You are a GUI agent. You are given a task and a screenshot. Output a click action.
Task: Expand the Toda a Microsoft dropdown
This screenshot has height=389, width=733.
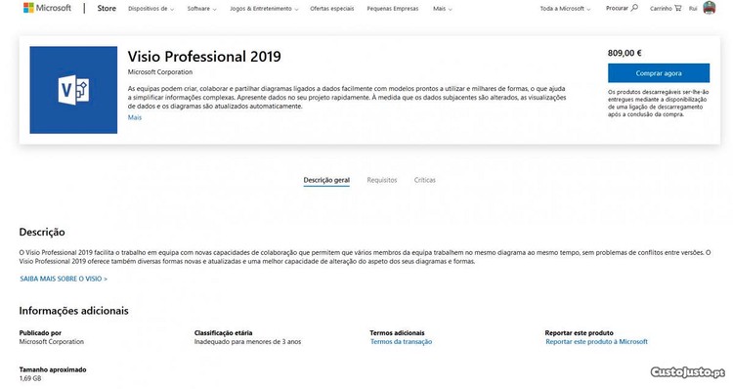click(565, 9)
